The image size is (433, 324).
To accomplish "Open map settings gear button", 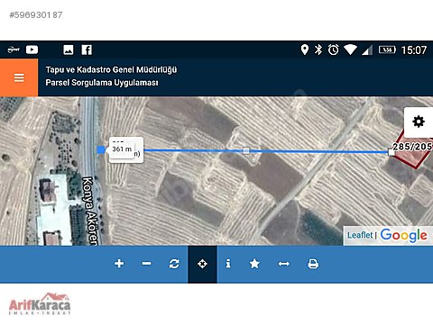I will tap(419, 121).
